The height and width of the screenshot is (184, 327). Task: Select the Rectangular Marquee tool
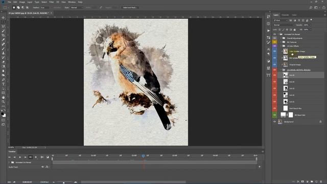point(3,22)
